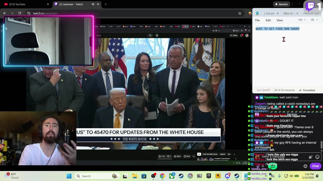
Task: Click the channel points icon in chat
Action: pyautogui.click(x=258, y=166)
